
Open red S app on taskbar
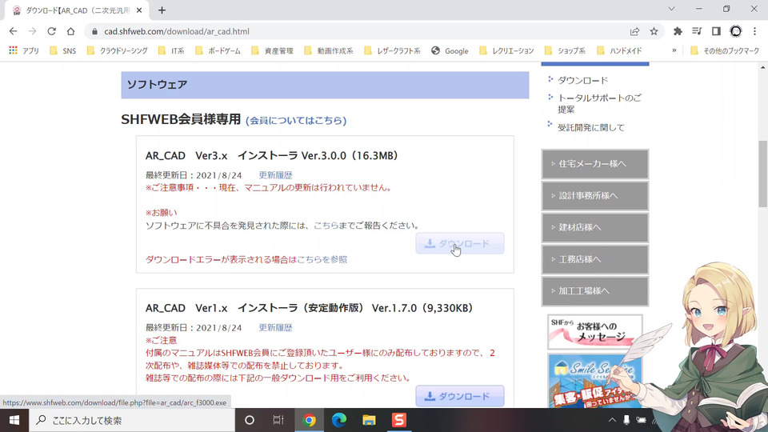pos(398,420)
